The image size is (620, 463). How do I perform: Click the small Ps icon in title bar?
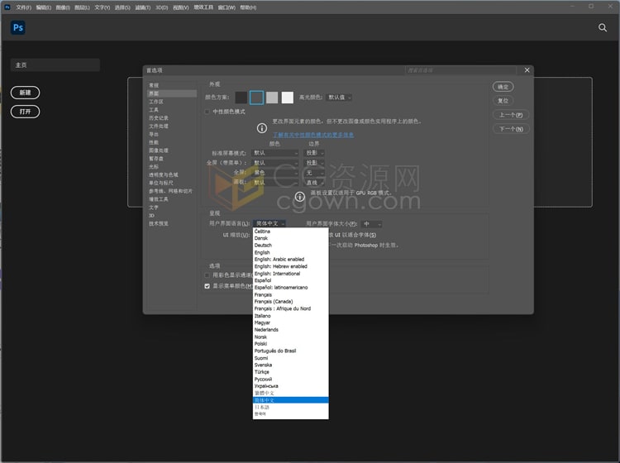tap(7, 7)
